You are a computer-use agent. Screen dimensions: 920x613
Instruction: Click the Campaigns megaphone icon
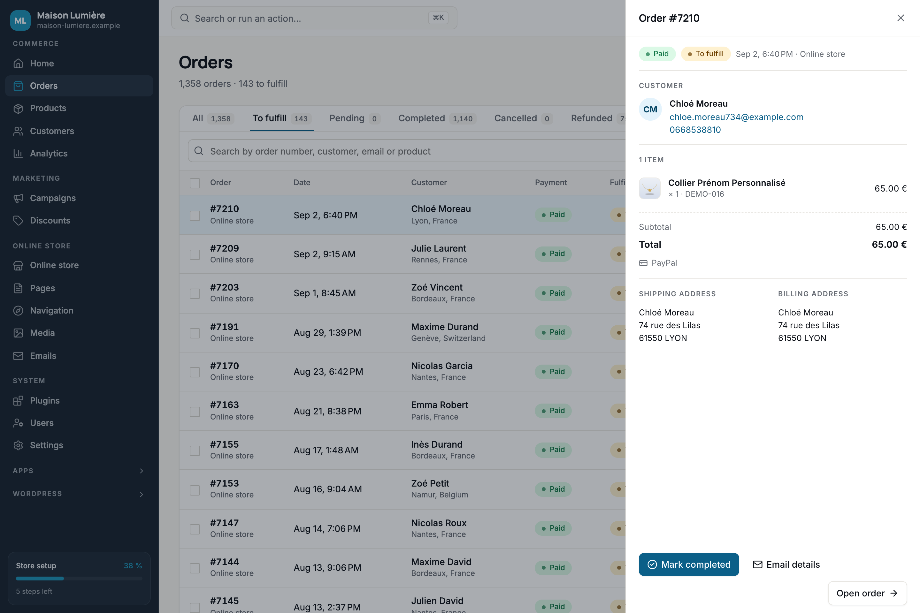18,198
